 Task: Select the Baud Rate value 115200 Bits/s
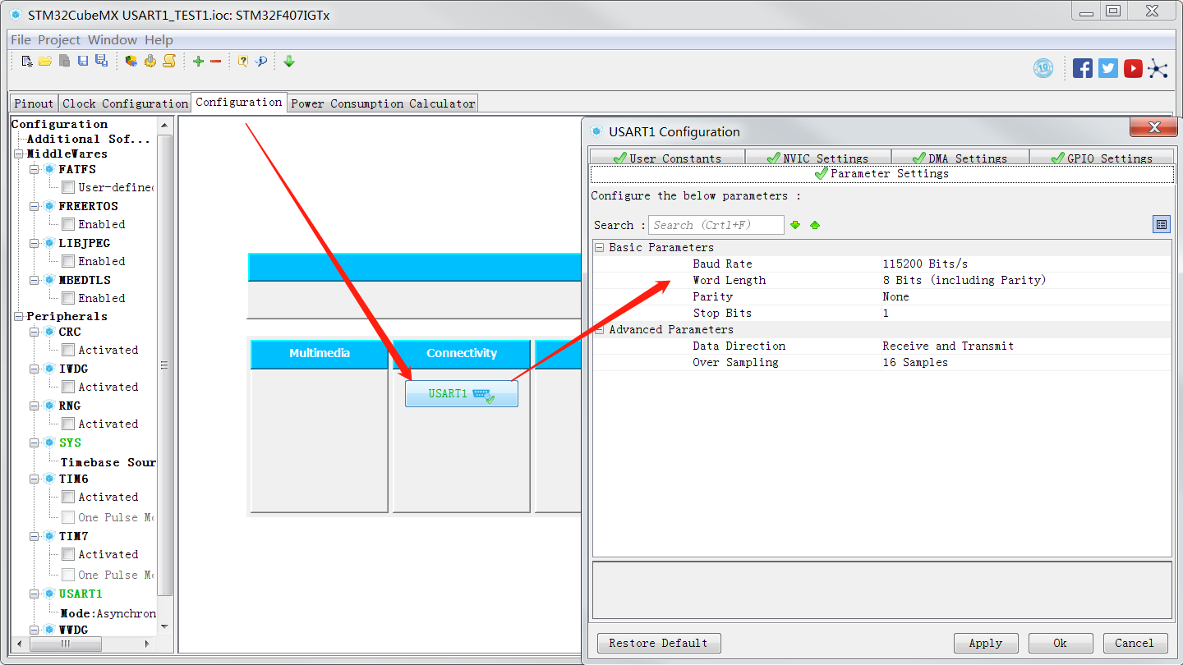click(925, 264)
